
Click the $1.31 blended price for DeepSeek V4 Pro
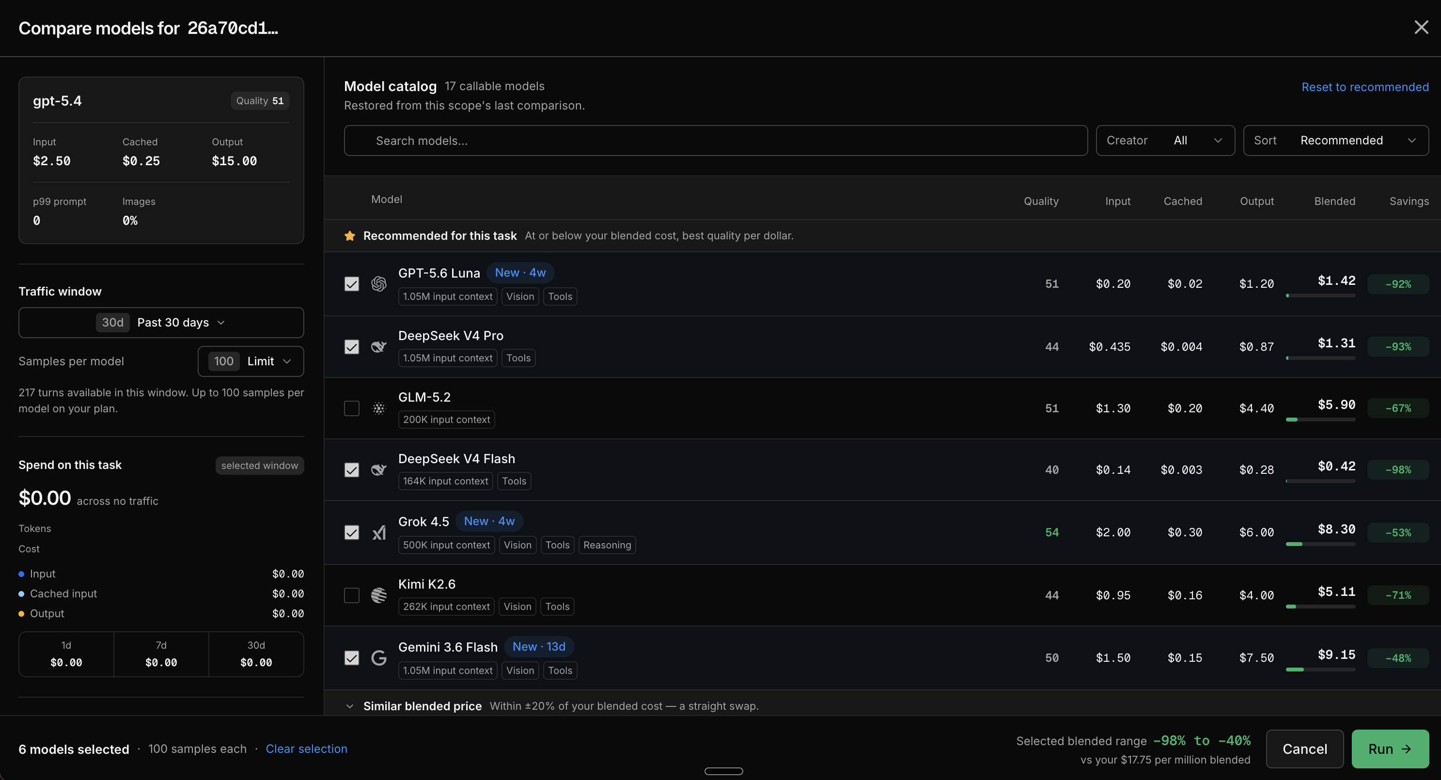[1336, 343]
